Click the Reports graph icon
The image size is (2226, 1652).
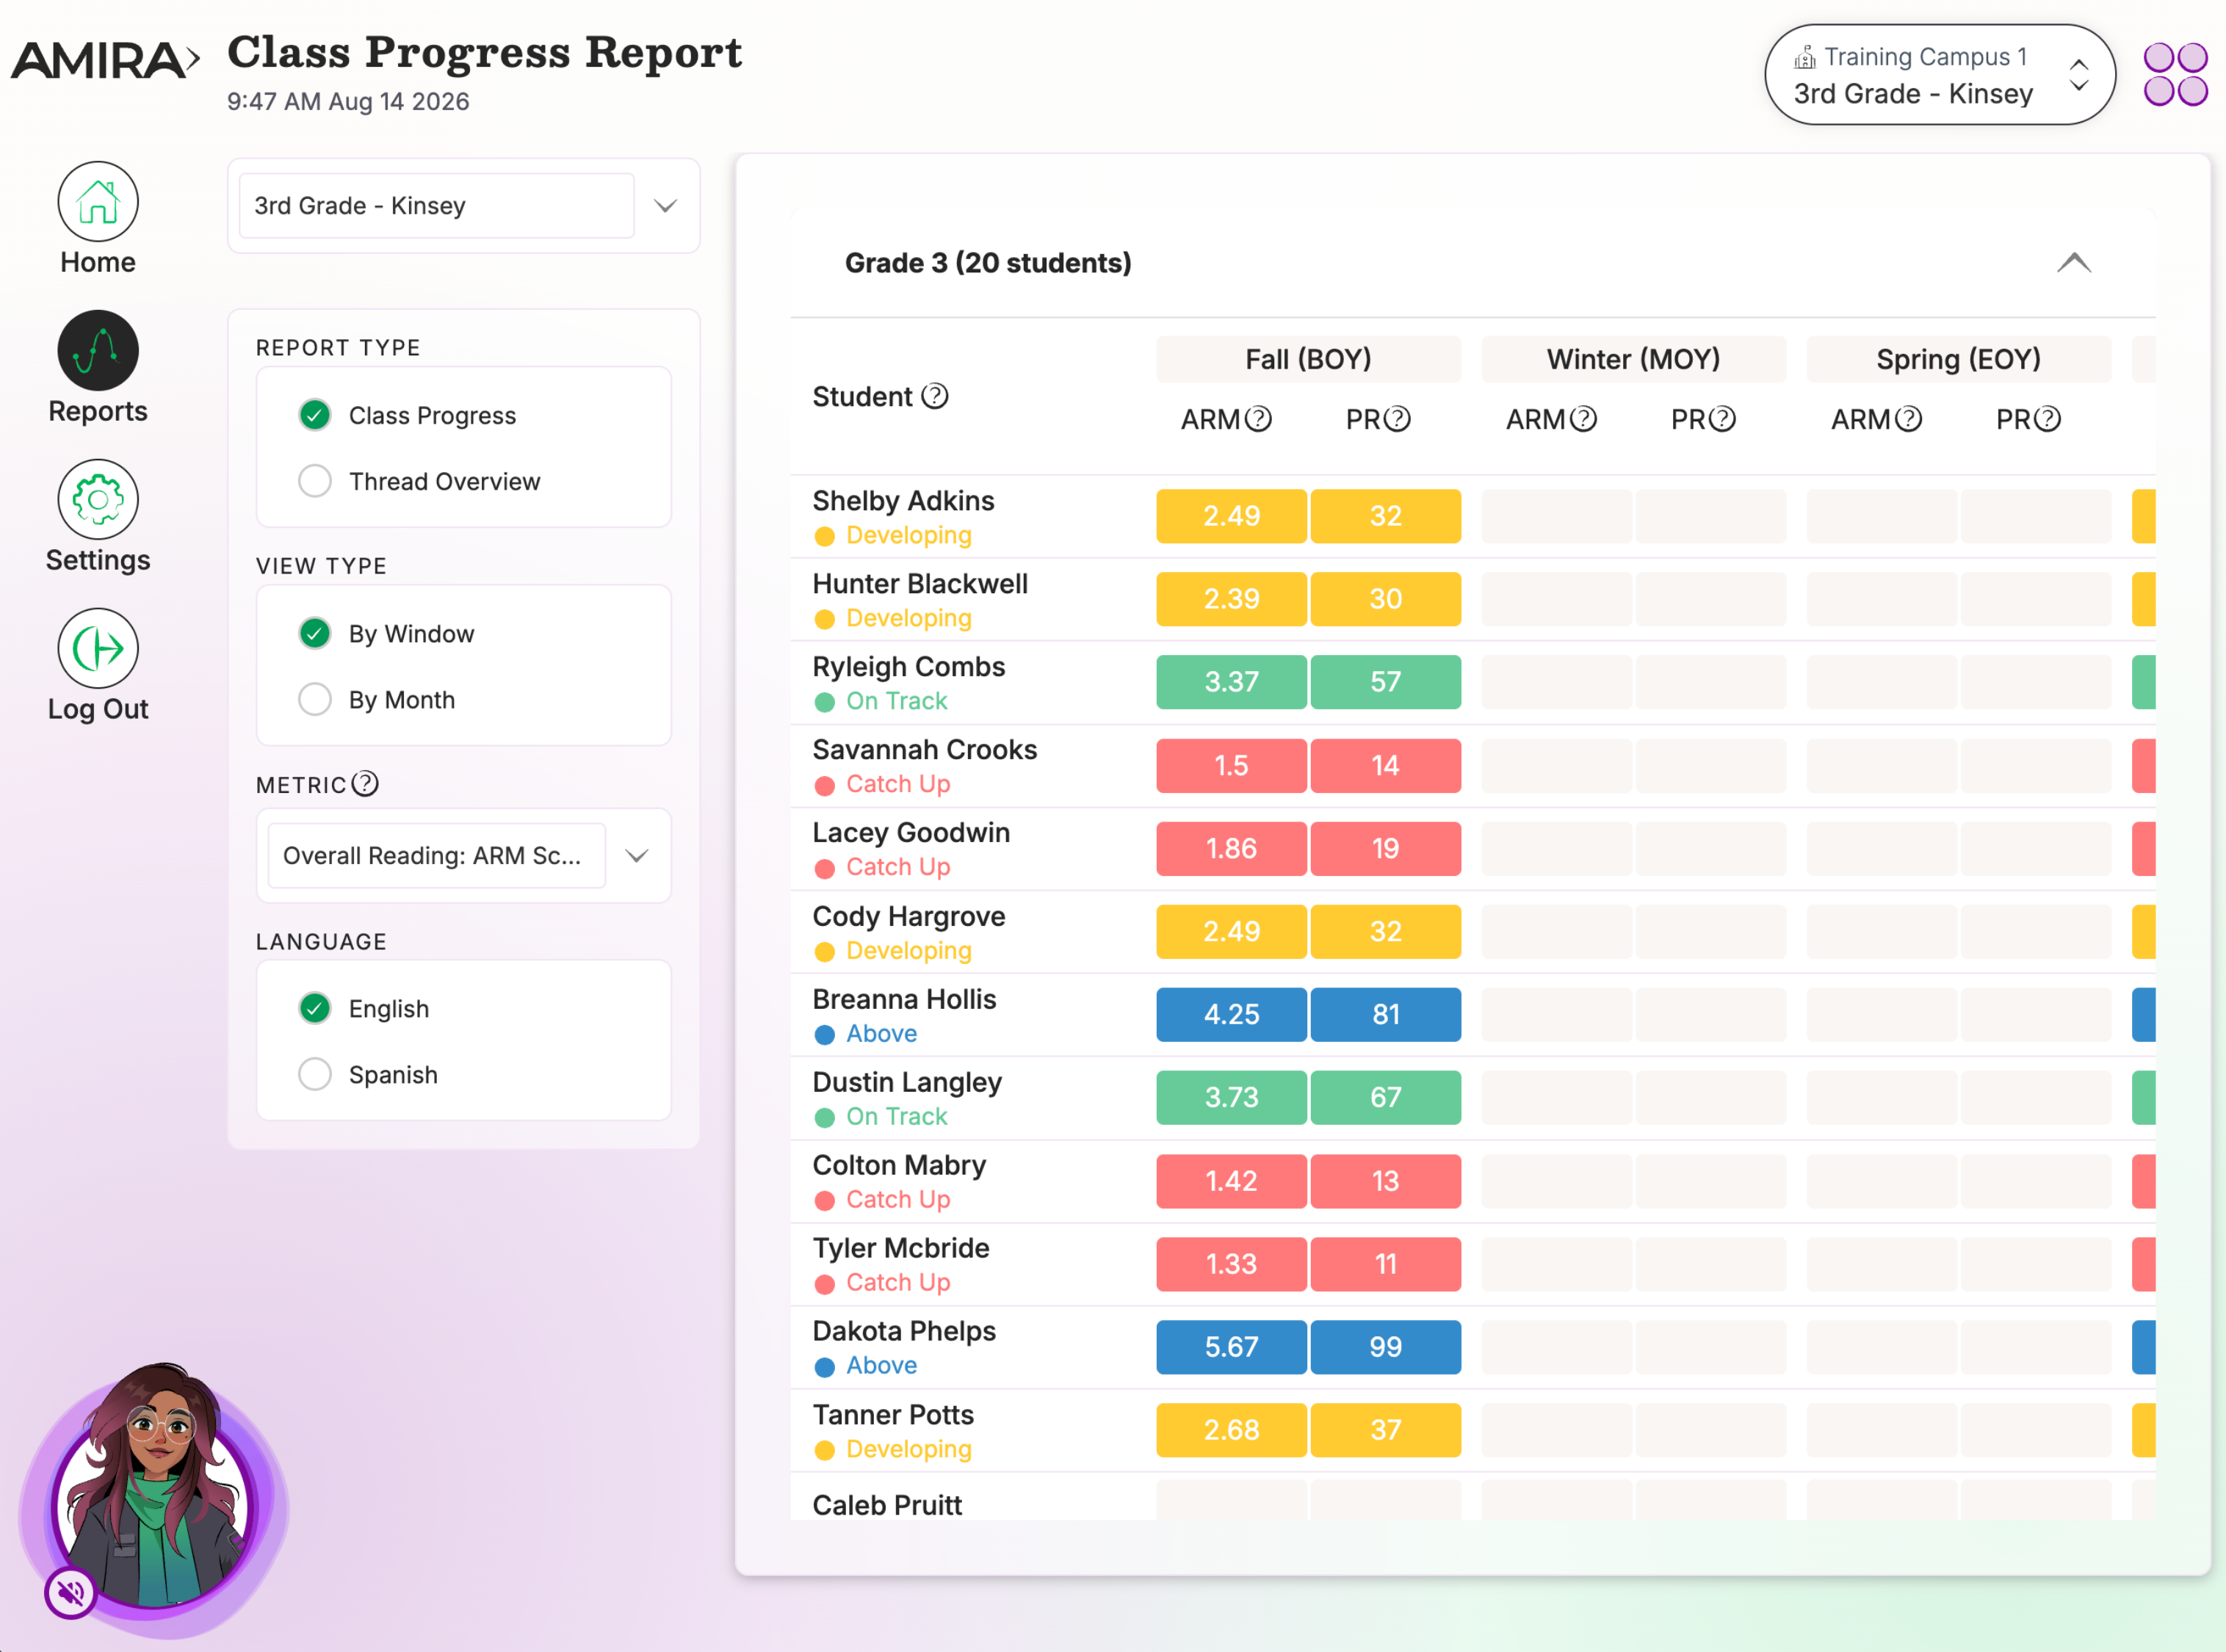tap(97, 350)
